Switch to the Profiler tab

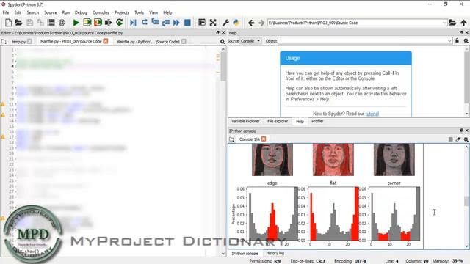pyautogui.click(x=317, y=121)
